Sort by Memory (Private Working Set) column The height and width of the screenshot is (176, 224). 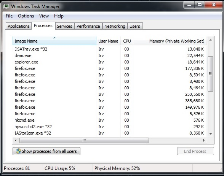tap(170, 41)
